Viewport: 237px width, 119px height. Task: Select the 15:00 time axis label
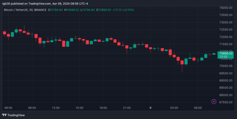[x=79, y=108]
